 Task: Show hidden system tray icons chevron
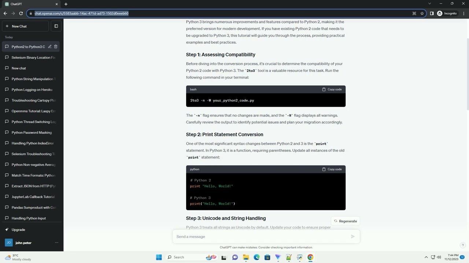click(426, 257)
